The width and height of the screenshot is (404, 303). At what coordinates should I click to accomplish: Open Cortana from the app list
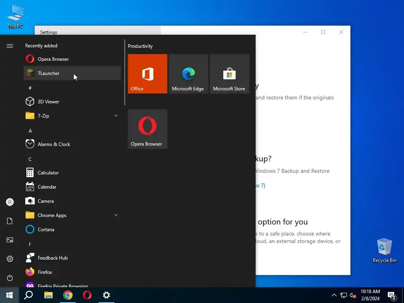tap(72, 229)
